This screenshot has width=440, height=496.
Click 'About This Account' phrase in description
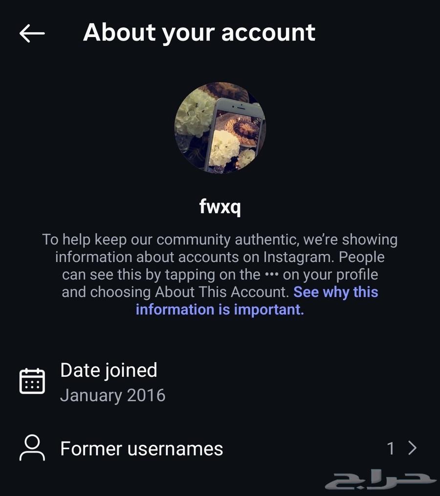222,292
